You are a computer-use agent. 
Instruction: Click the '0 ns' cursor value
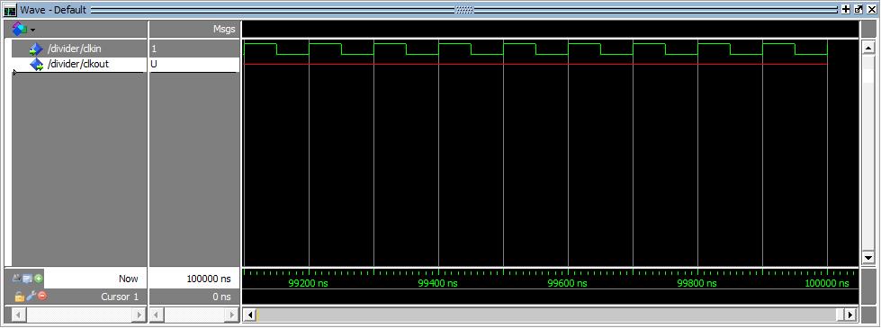click(x=221, y=297)
